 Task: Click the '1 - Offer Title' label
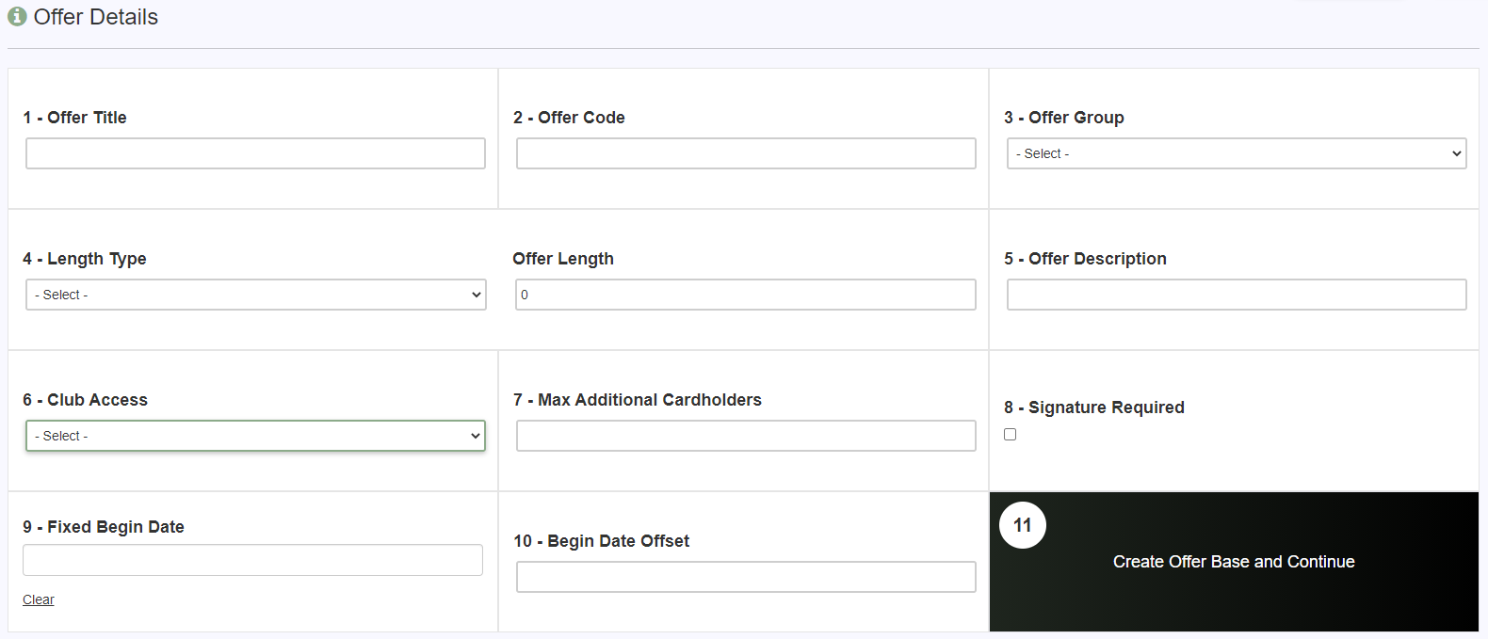tap(74, 118)
